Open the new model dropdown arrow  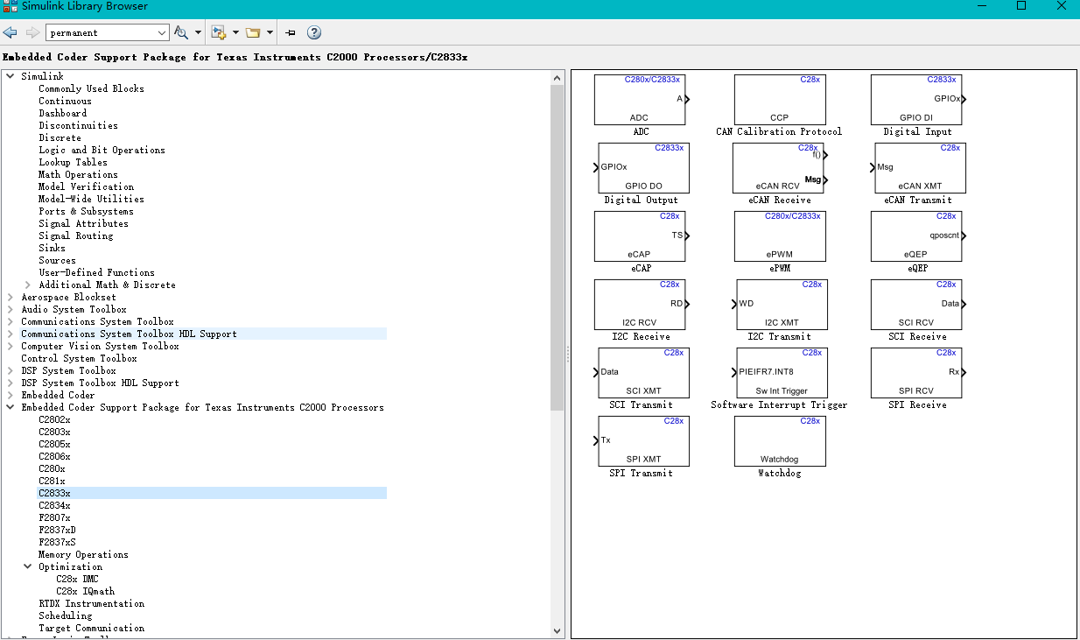[235, 32]
